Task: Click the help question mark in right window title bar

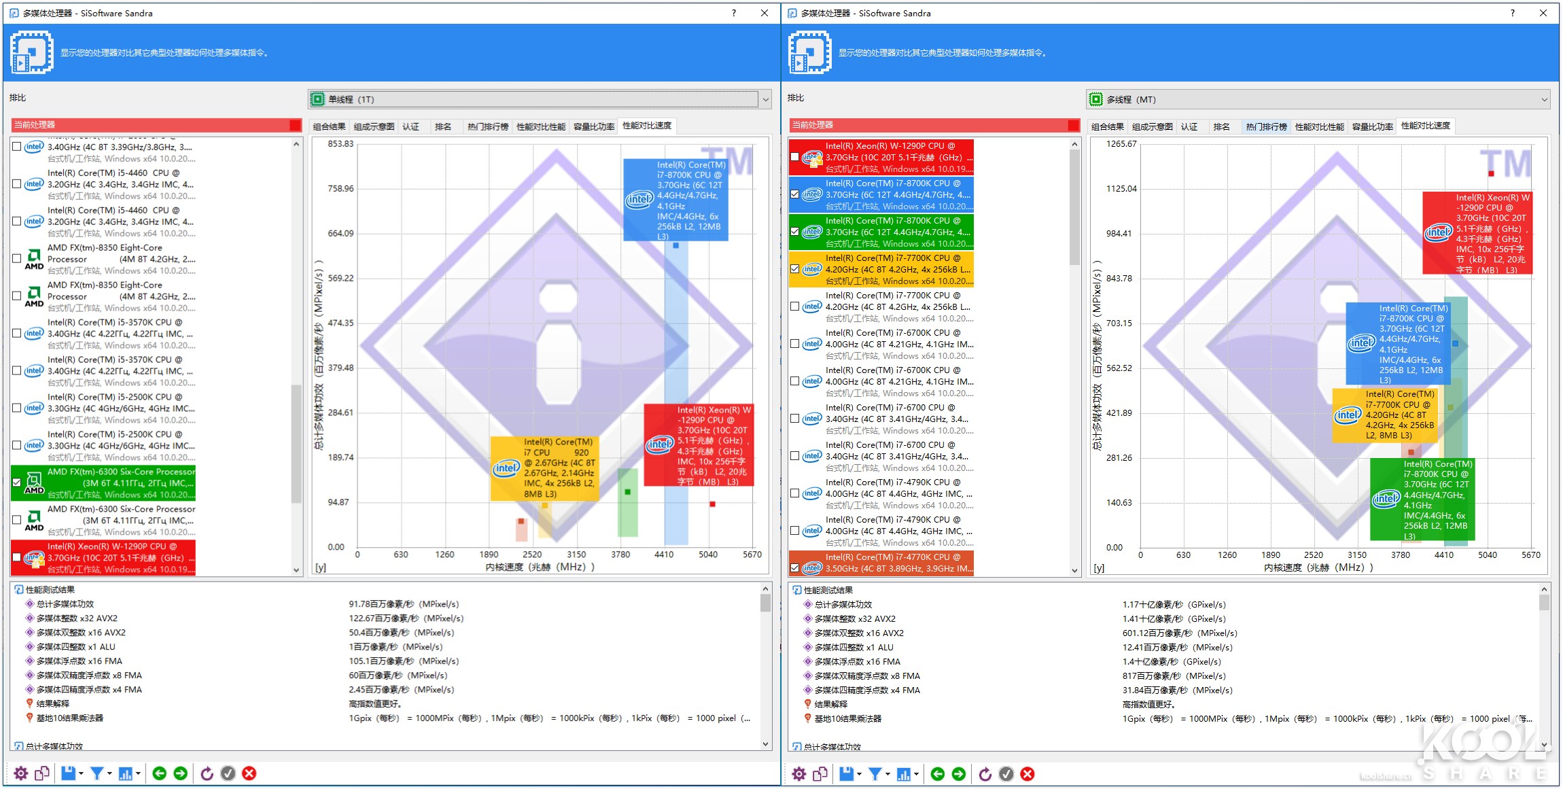Action: point(1512,13)
